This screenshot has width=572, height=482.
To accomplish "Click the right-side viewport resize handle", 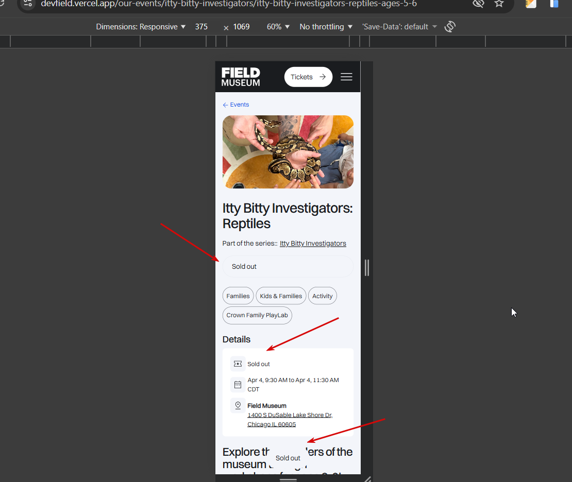I will (x=366, y=268).
